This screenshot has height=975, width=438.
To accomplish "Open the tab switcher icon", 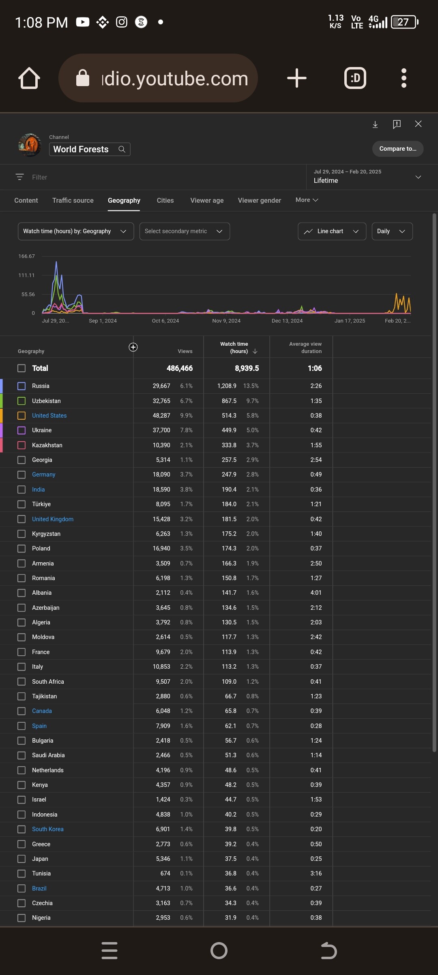I will click(x=355, y=78).
